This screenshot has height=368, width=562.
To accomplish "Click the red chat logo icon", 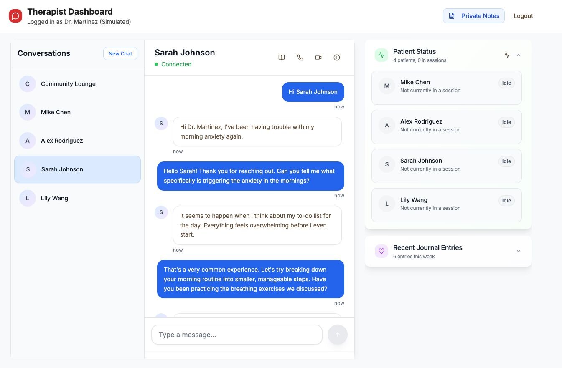I will 15,16.
